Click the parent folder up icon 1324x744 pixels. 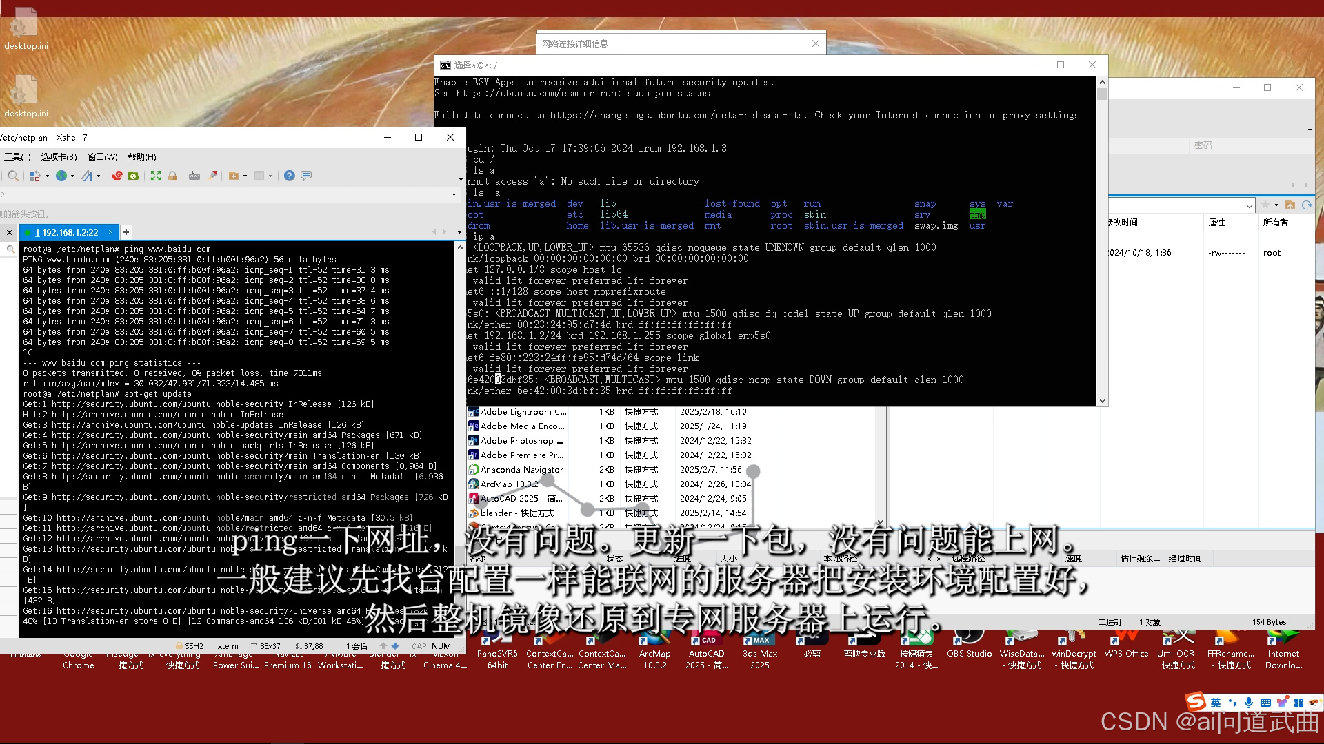pos(1290,205)
